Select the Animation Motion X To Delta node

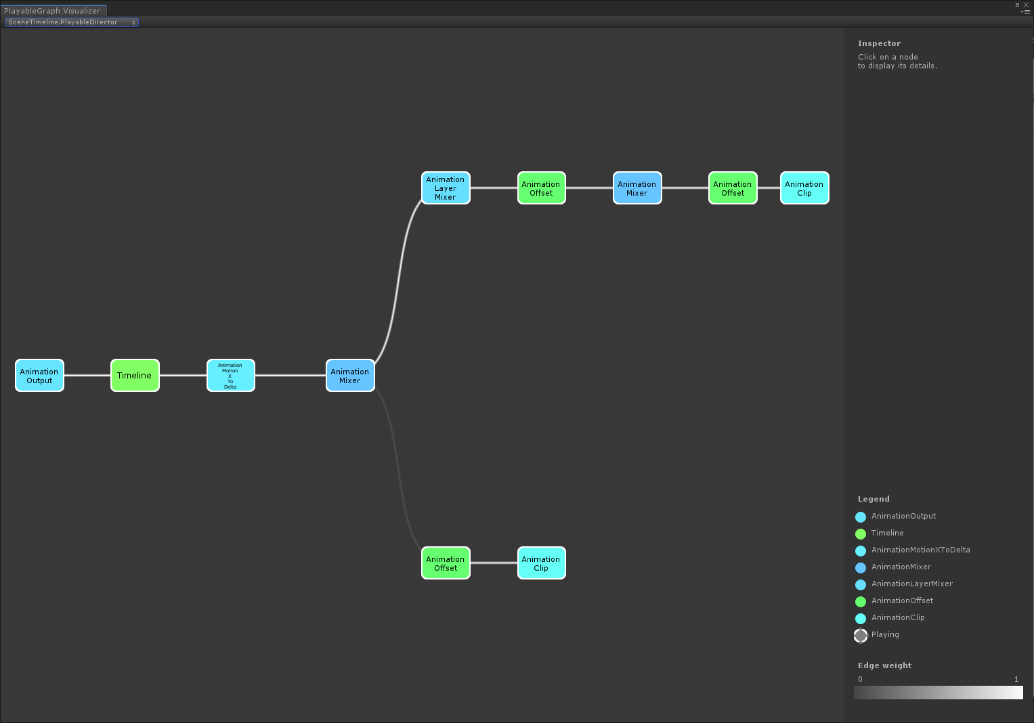(230, 375)
